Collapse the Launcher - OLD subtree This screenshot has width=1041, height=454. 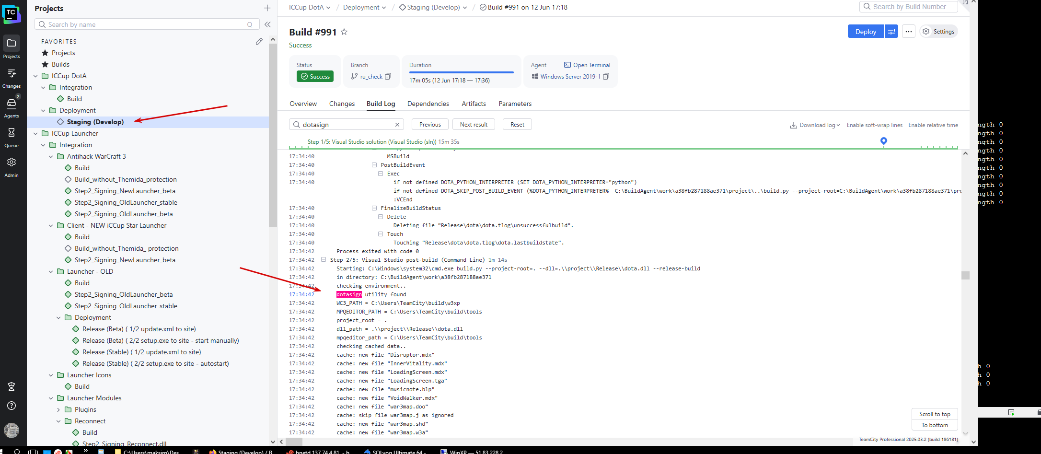[51, 271]
